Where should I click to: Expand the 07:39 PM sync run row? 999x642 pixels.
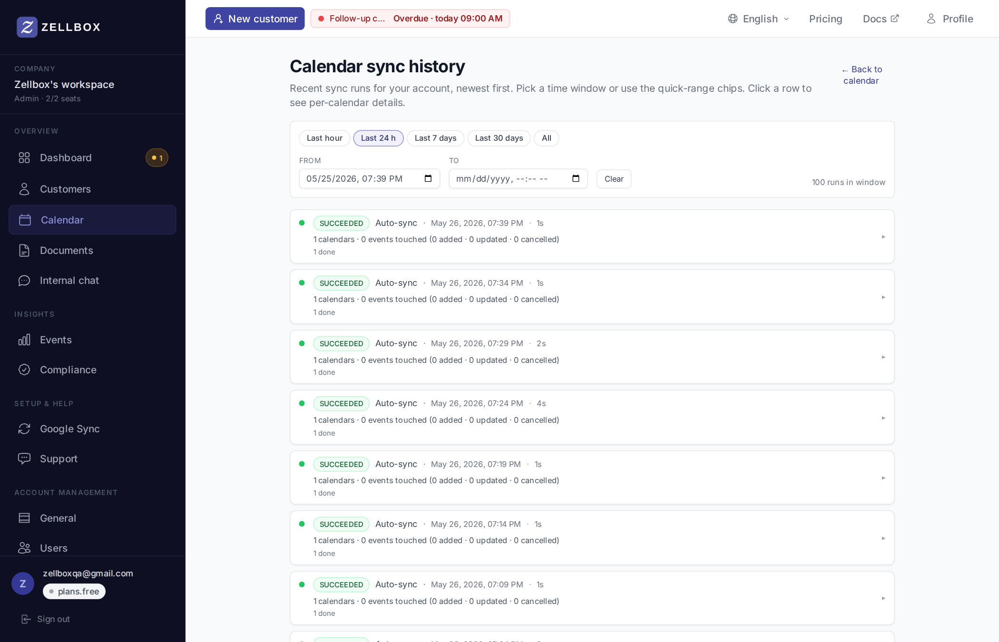tap(592, 237)
